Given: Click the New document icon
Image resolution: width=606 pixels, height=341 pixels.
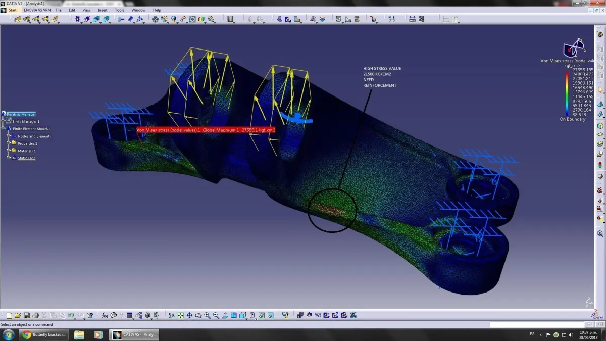Looking at the screenshot, I should point(9,315).
